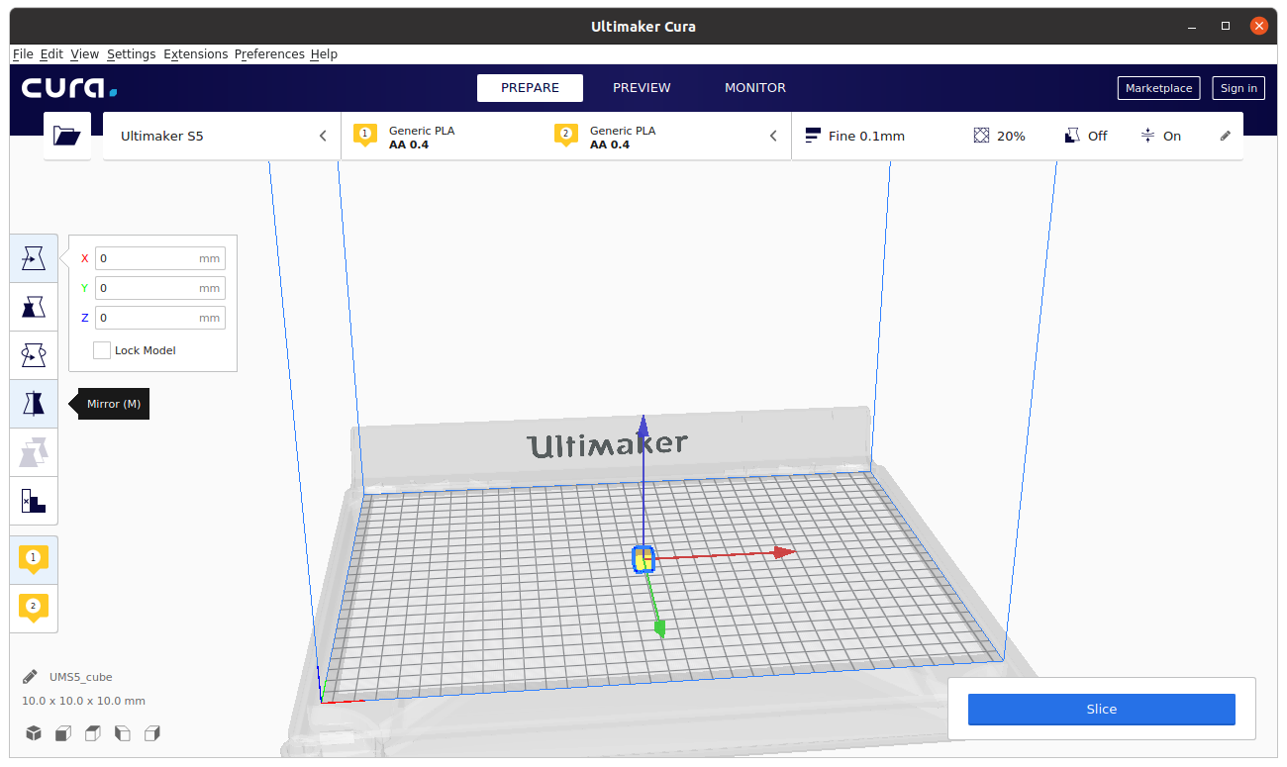Click the red X axis arrow handle
The image size is (1287, 767).
(785, 552)
